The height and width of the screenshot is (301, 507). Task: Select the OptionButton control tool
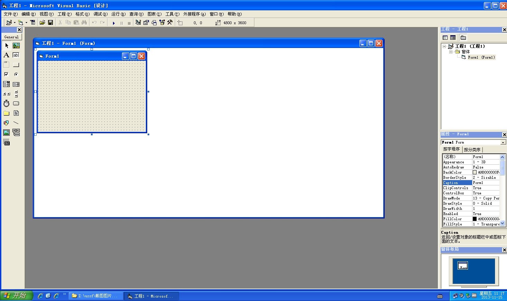(16, 74)
